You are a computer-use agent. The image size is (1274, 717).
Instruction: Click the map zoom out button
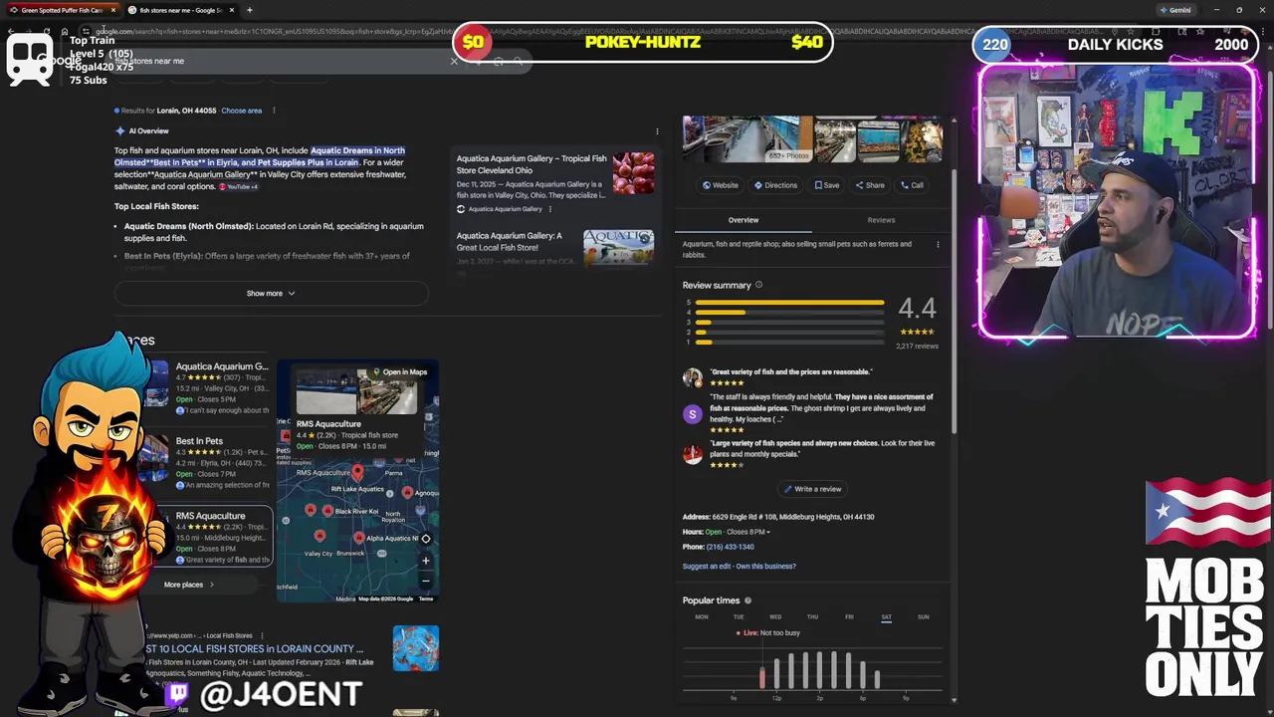click(x=425, y=581)
